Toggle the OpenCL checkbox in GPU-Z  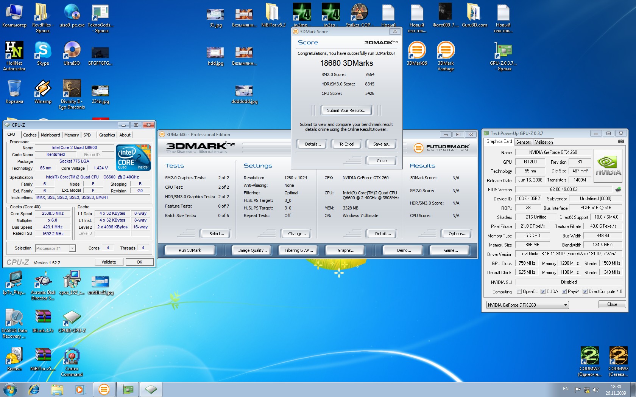point(519,292)
